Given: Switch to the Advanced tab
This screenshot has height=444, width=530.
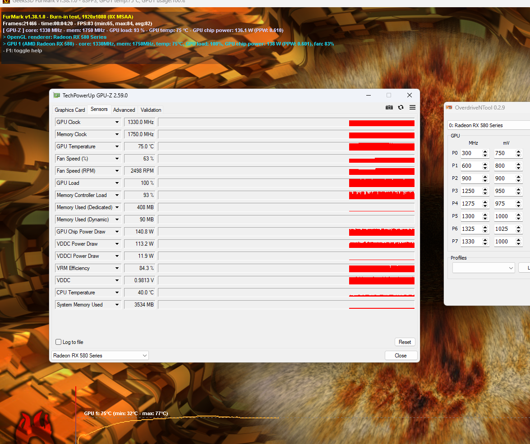Looking at the screenshot, I should (124, 110).
